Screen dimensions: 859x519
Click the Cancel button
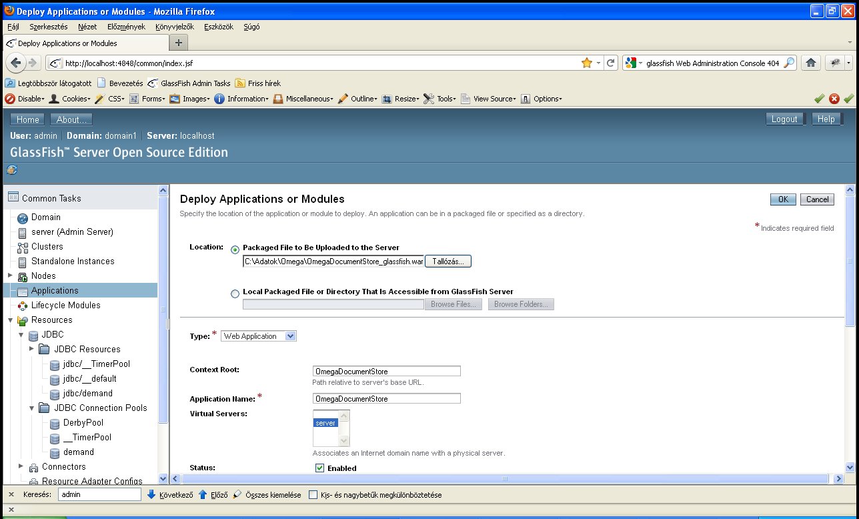click(x=817, y=199)
